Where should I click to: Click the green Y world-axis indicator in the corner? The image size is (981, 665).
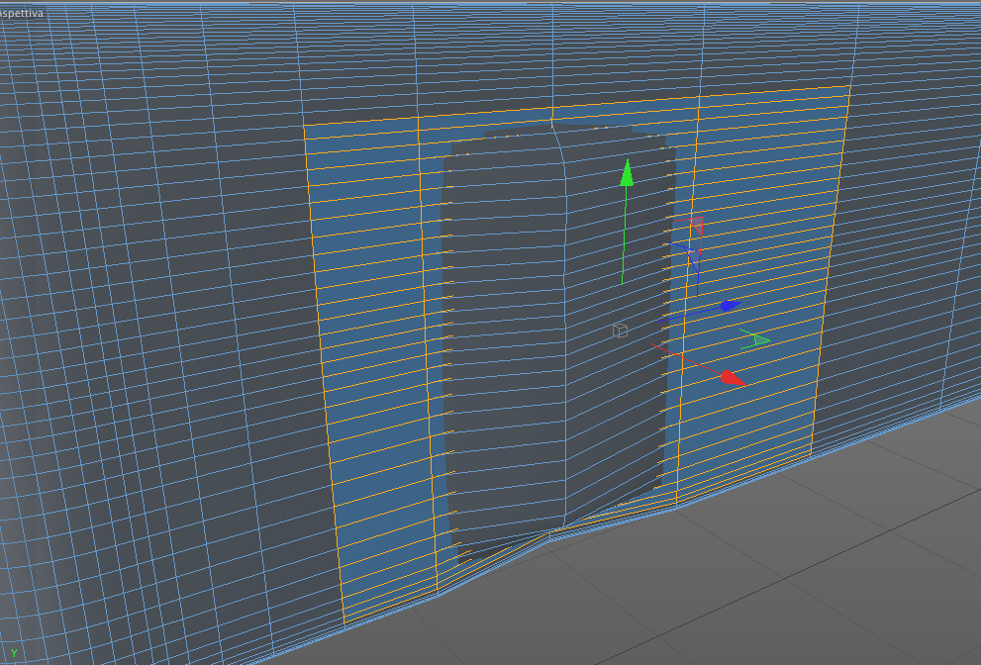(x=14, y=654)
